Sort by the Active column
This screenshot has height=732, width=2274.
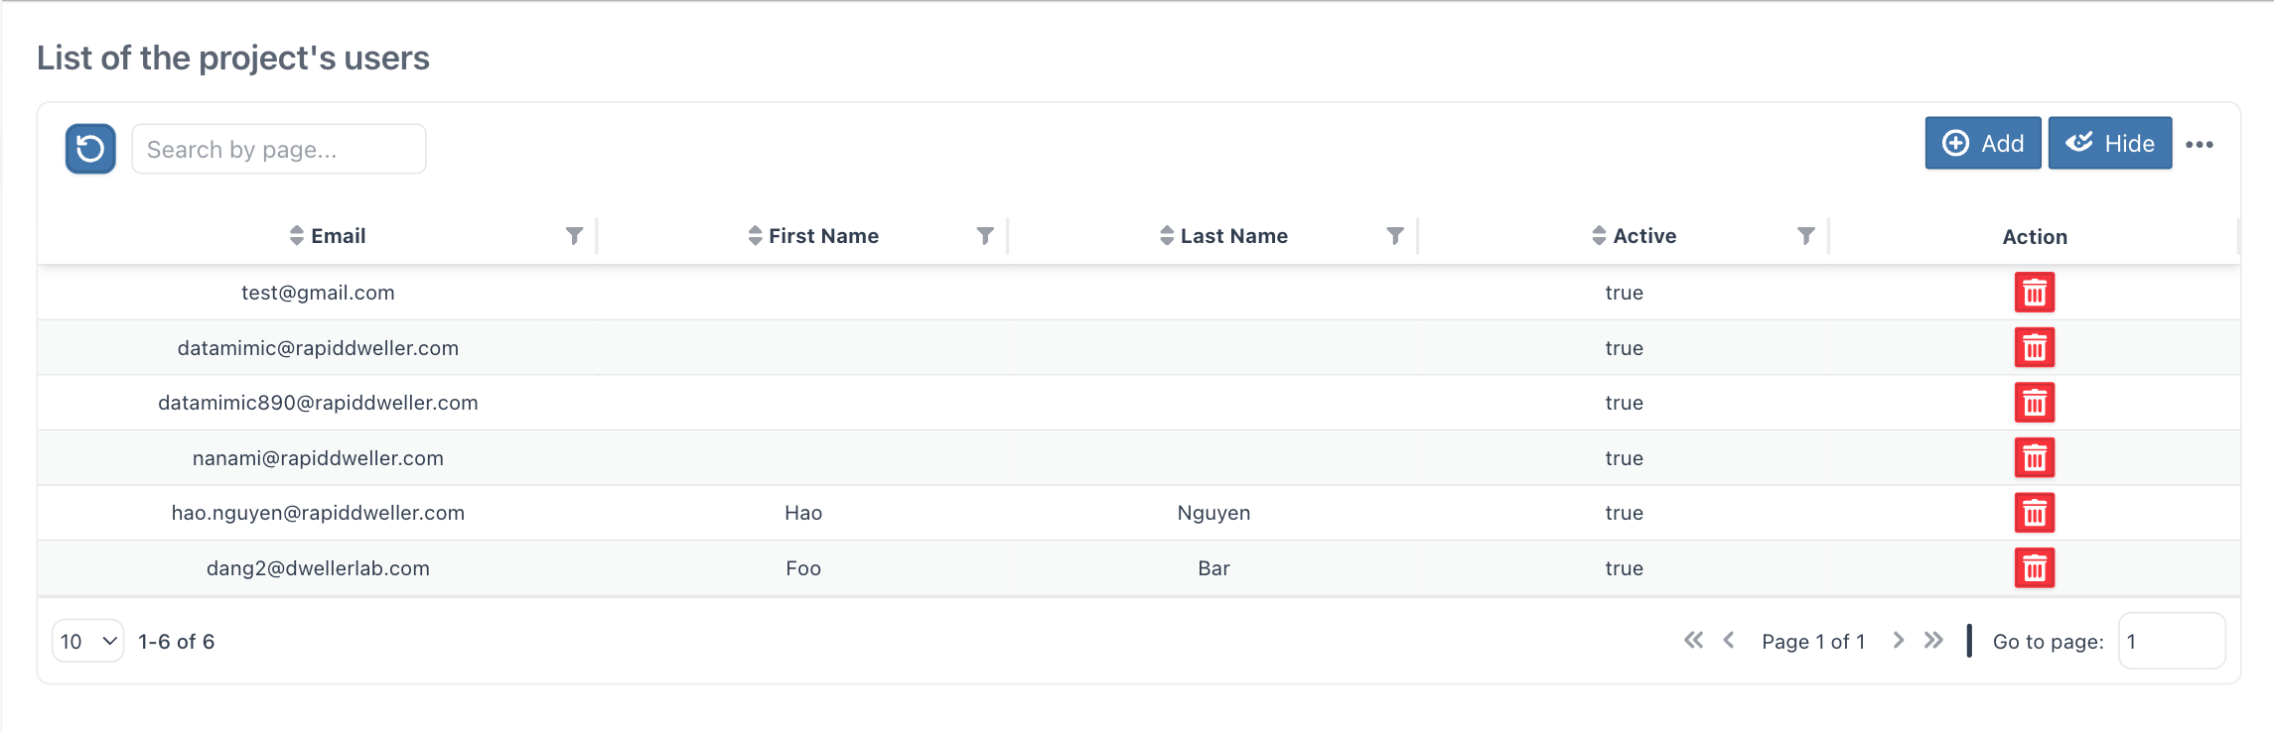(1599, 236)
